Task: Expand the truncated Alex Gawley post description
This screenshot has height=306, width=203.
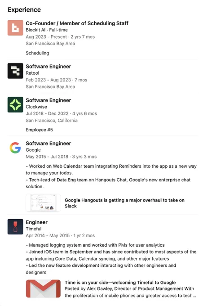Action: tap(130, 292)
